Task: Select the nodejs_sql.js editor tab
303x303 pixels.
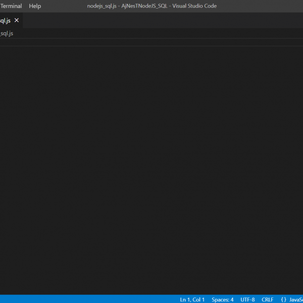Action: 5,21
